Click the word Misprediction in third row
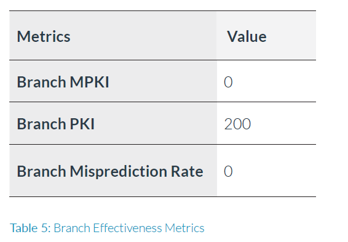Viewport: 348px width, 242px height. [x=118, y=171]
